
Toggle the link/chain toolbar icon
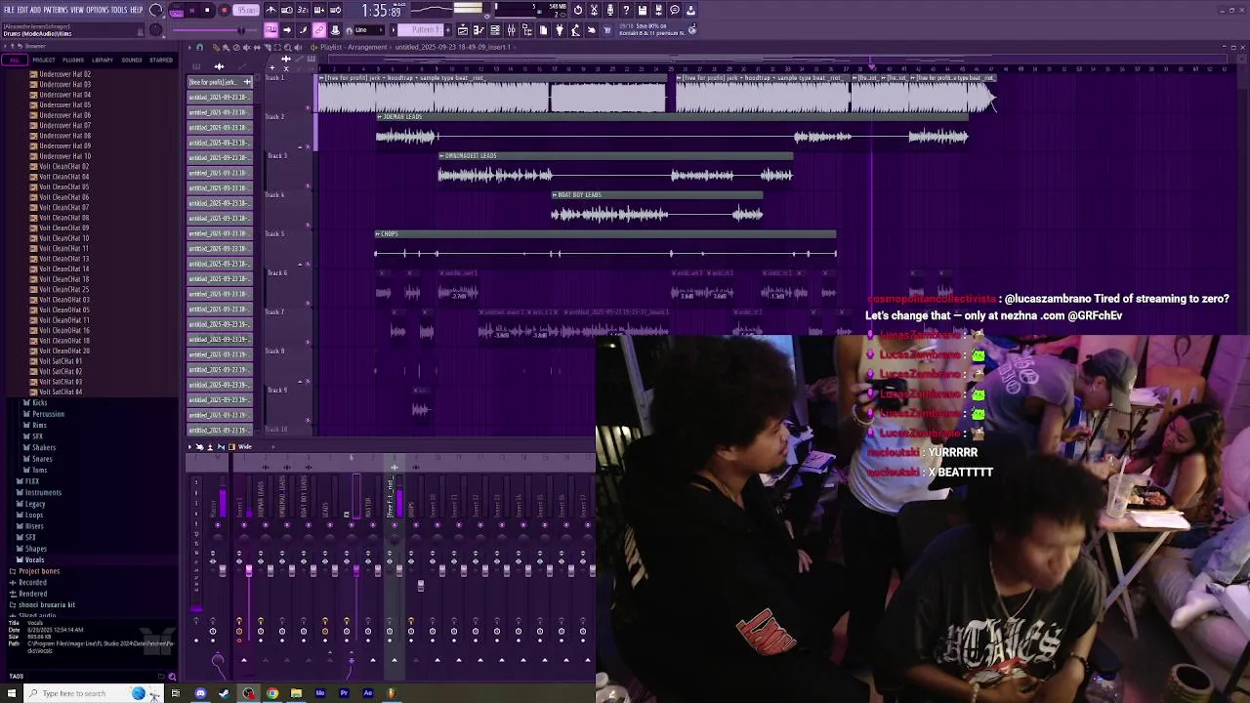click(318, 30)
